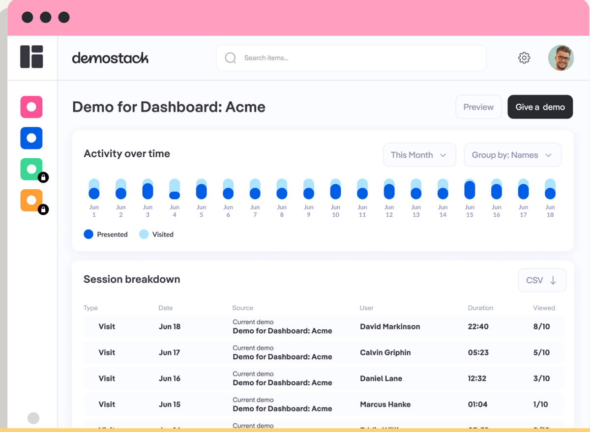Click the Give a demo button
This screenshot has height=432, width=590.
pyautogui.click(x=540, y=107)
